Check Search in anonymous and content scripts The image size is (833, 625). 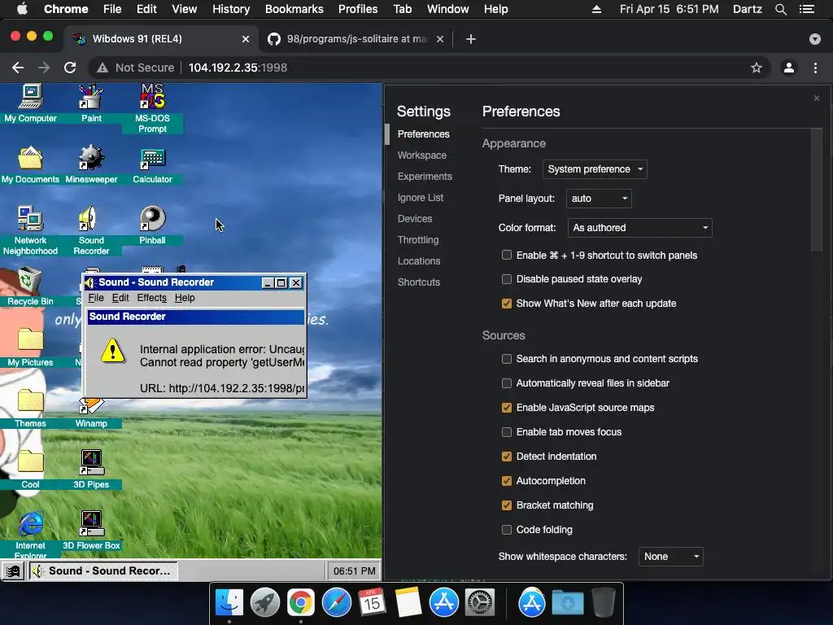507,359
